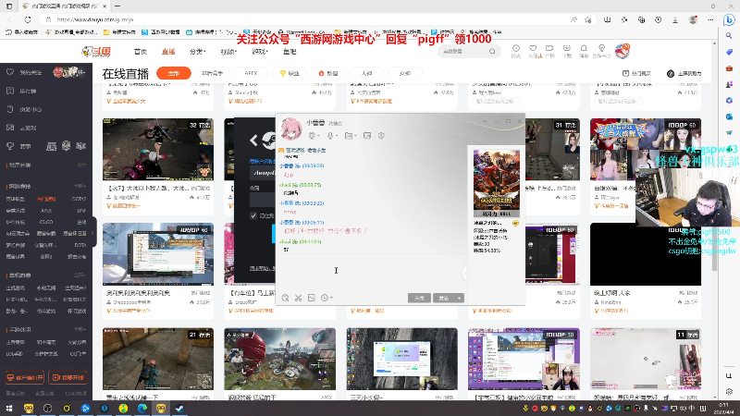
Task: Open Edge downloads icon in toolbar
Action: pyautogui.click(x=675, y=19)
